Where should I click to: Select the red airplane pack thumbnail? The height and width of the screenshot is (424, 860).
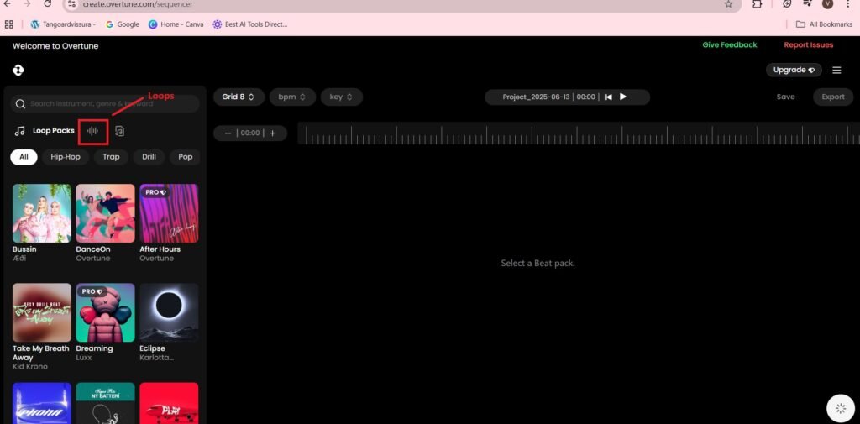169,403
